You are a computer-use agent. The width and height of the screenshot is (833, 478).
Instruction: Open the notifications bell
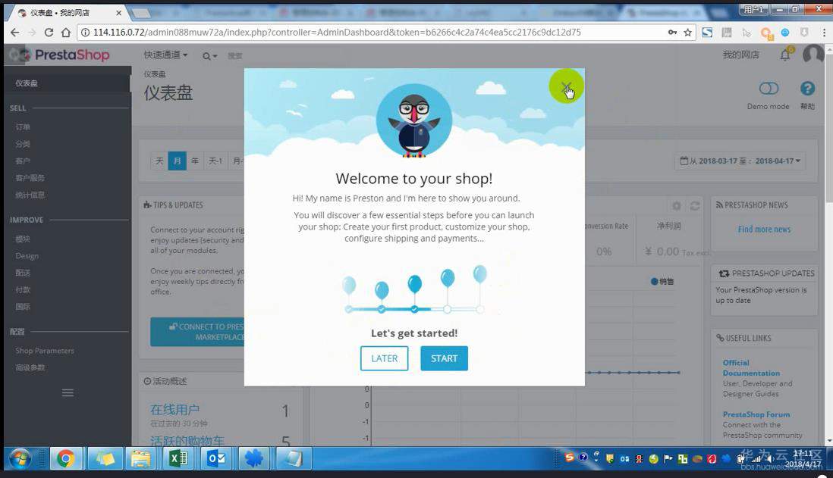(785, 55)
